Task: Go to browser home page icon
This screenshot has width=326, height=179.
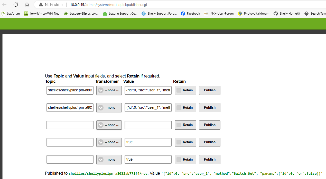Action: [x=27, y=5]
